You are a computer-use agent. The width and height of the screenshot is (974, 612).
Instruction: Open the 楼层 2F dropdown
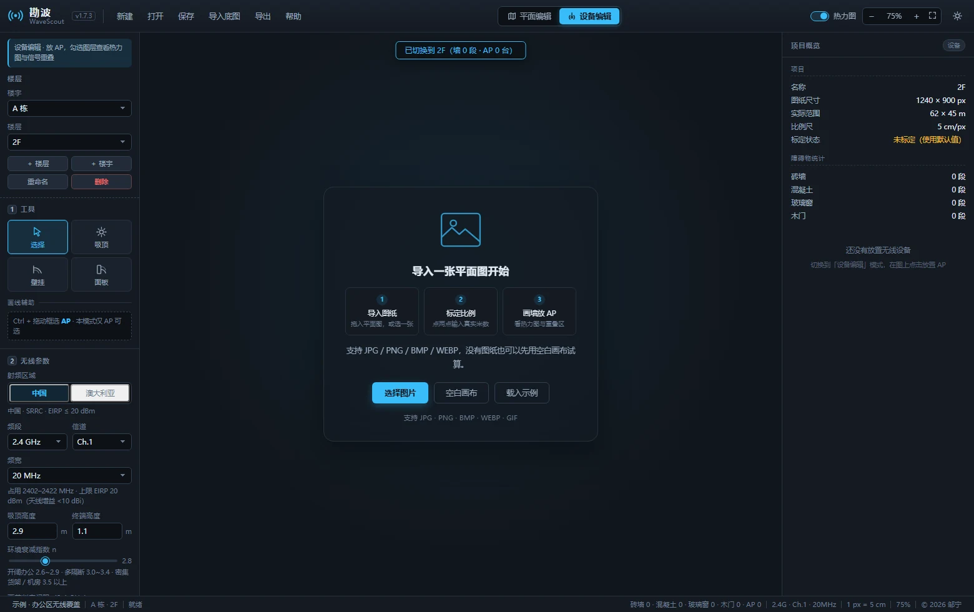click(69, 142)
